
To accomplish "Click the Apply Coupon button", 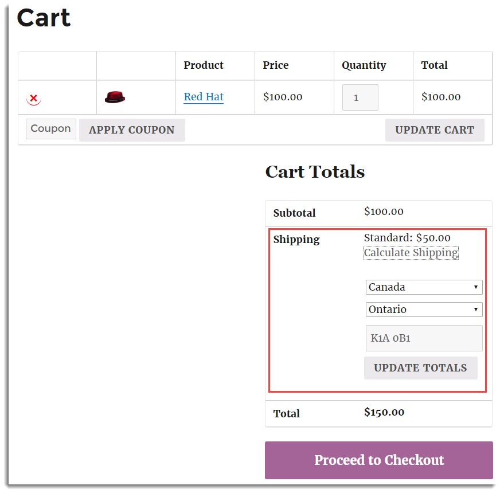I will point(132,130).
